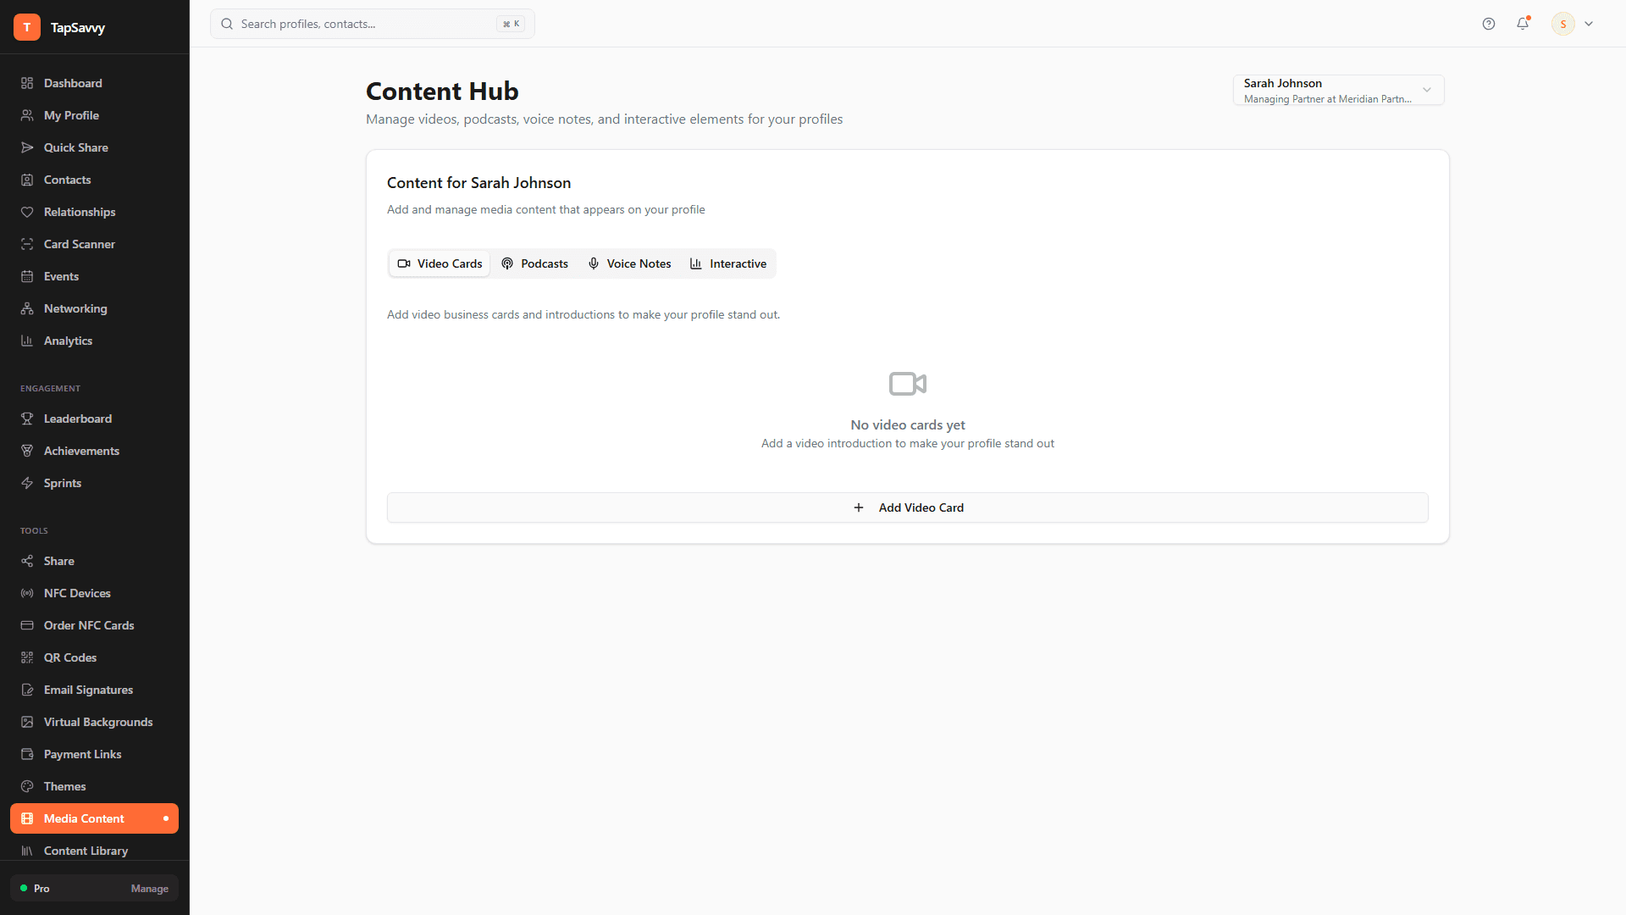Click the notifications bell icon
Viewport: 1626px width, 915px height.
click(1523, 24)
